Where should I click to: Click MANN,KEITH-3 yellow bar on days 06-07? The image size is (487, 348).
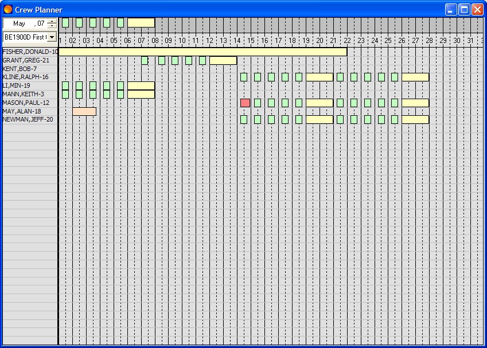(x=141, y=94)
